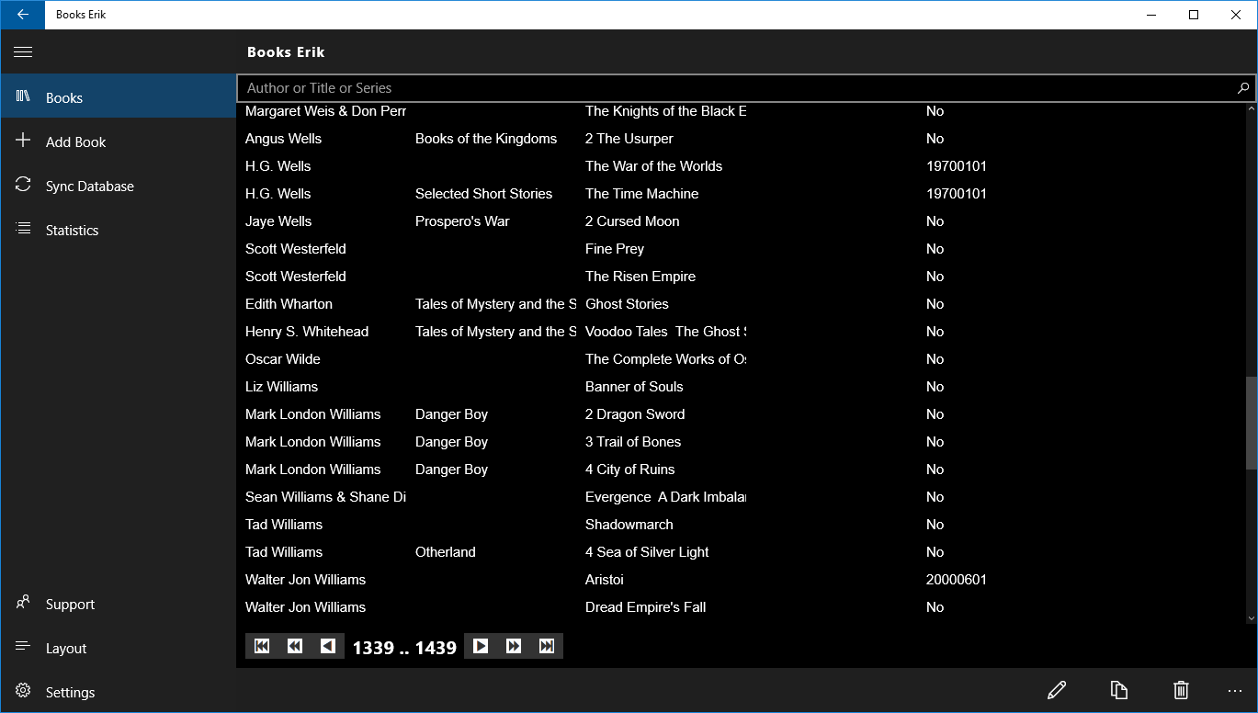
Task: Click the "Prospero's War" series cell
Action: coord(462,221)
